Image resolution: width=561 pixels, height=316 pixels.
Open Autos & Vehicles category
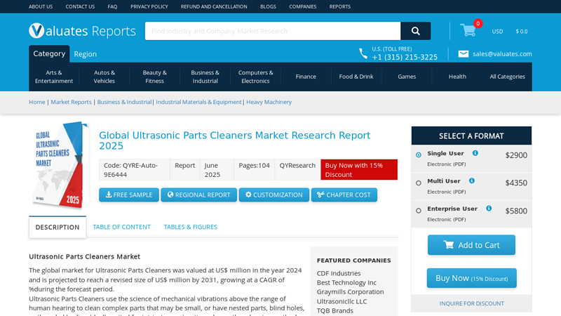point(104,77)
